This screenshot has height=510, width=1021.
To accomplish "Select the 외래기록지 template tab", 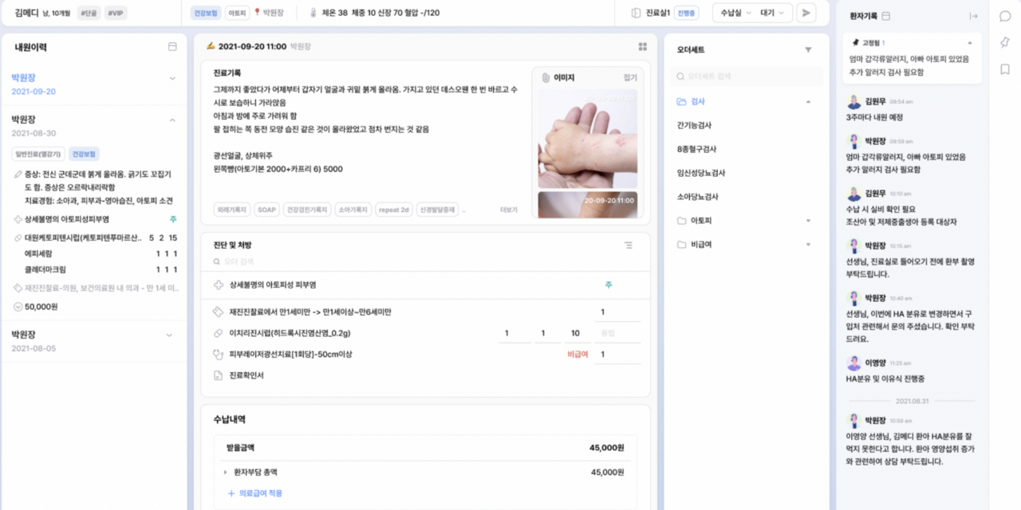I will (231, 210).
